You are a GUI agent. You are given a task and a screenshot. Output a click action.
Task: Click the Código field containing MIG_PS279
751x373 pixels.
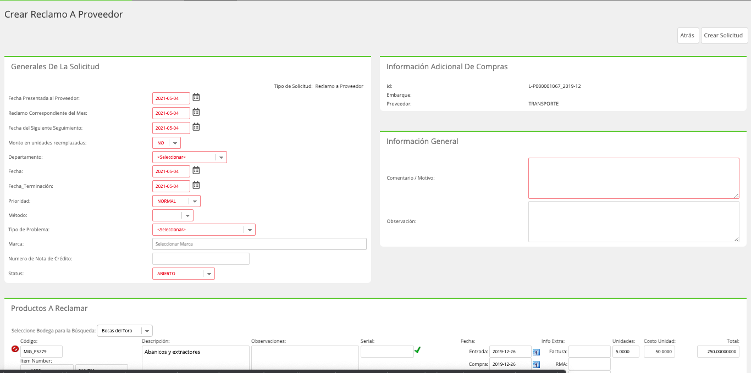41,352
